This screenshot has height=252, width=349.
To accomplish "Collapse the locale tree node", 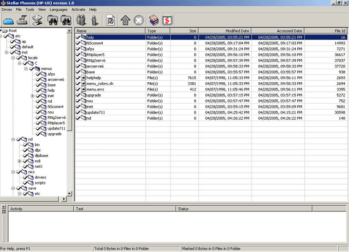I will pos(13,58).
